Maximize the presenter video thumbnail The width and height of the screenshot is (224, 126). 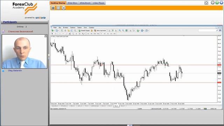[x=45, y=36]
